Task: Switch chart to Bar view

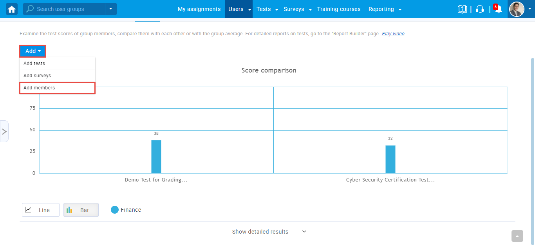Action: point(81,210)
